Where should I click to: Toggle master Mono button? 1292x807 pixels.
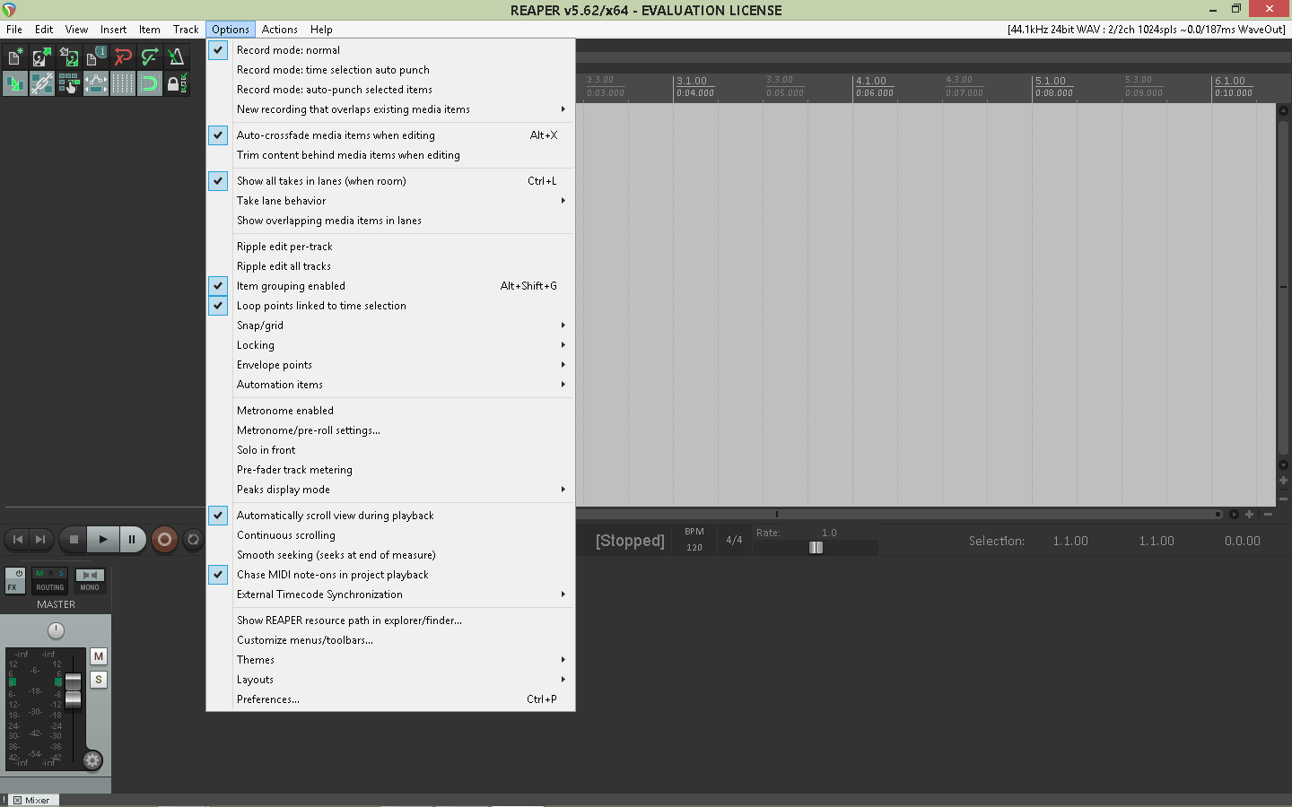click(x=90, y=581)
